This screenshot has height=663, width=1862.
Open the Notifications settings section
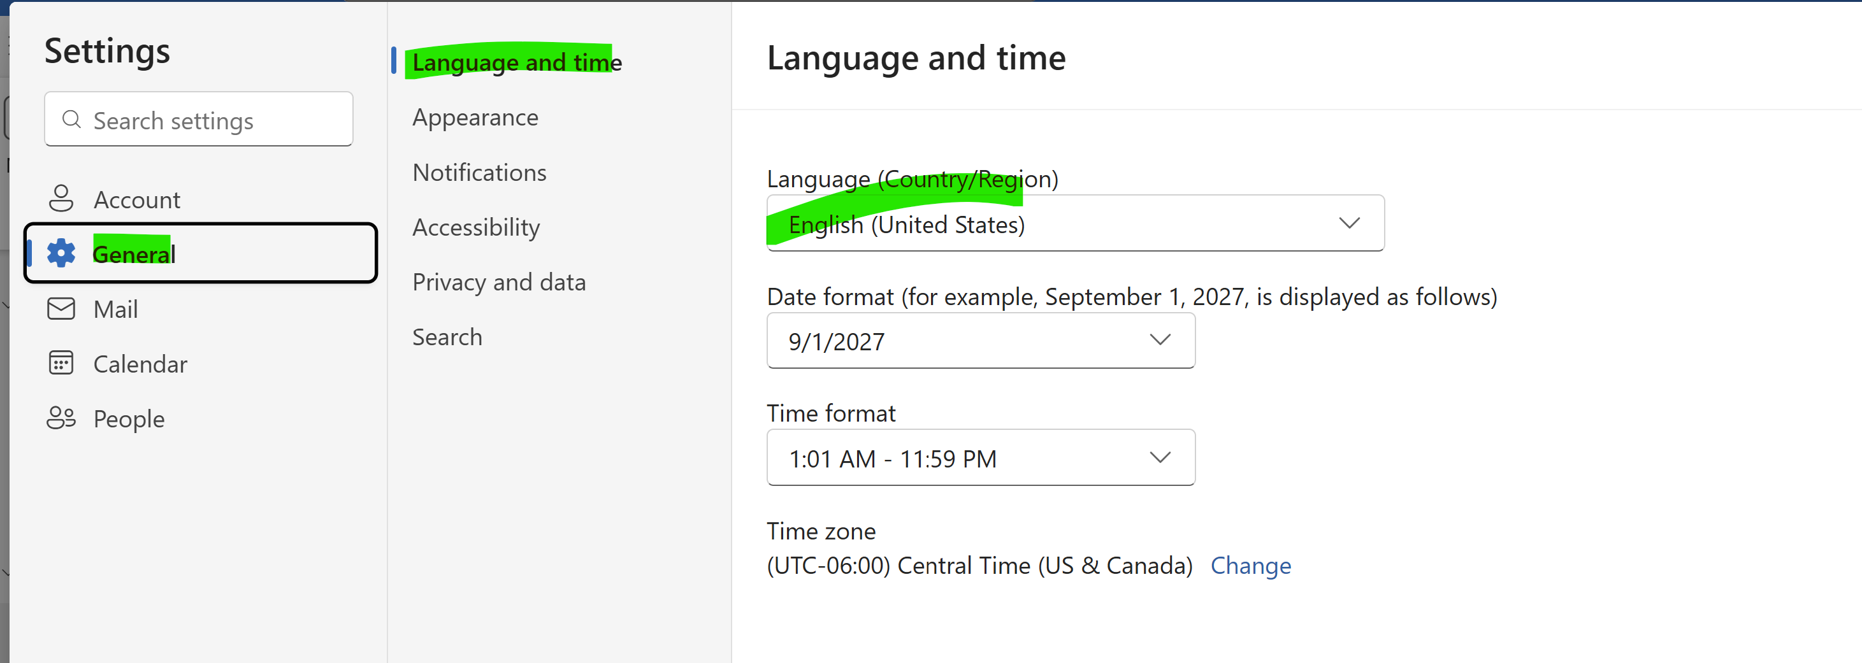tap(479, 172)
